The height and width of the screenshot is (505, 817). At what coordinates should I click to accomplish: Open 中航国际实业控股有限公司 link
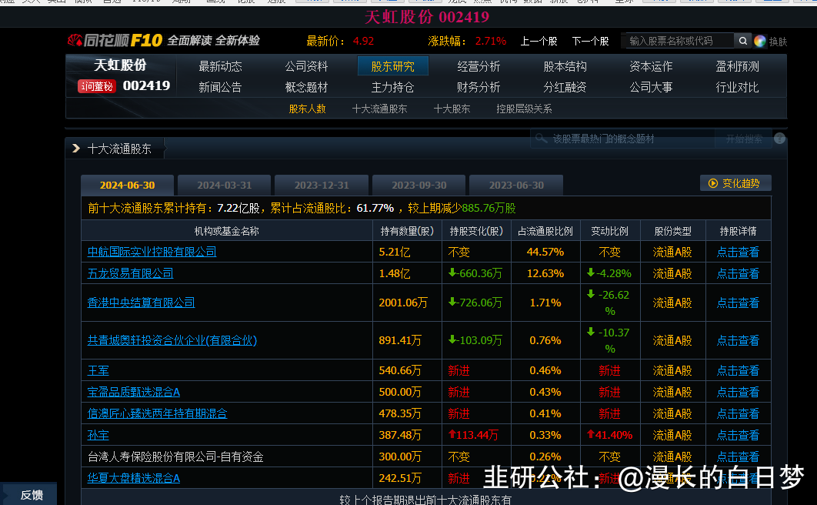pos(152,252)
